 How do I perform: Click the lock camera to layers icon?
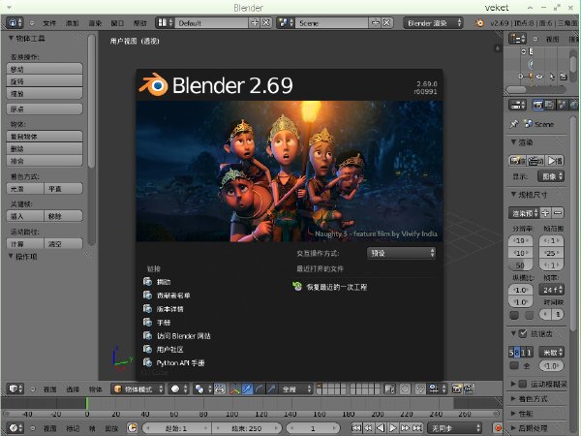[x=389, y=389]
